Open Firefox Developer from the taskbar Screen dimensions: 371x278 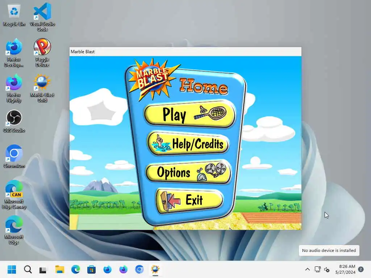coord(107,269)
